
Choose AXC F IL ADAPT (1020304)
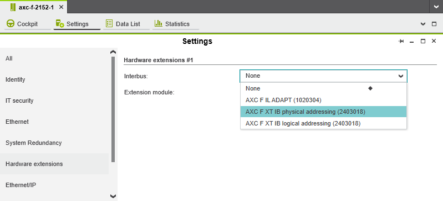(323, 100)
